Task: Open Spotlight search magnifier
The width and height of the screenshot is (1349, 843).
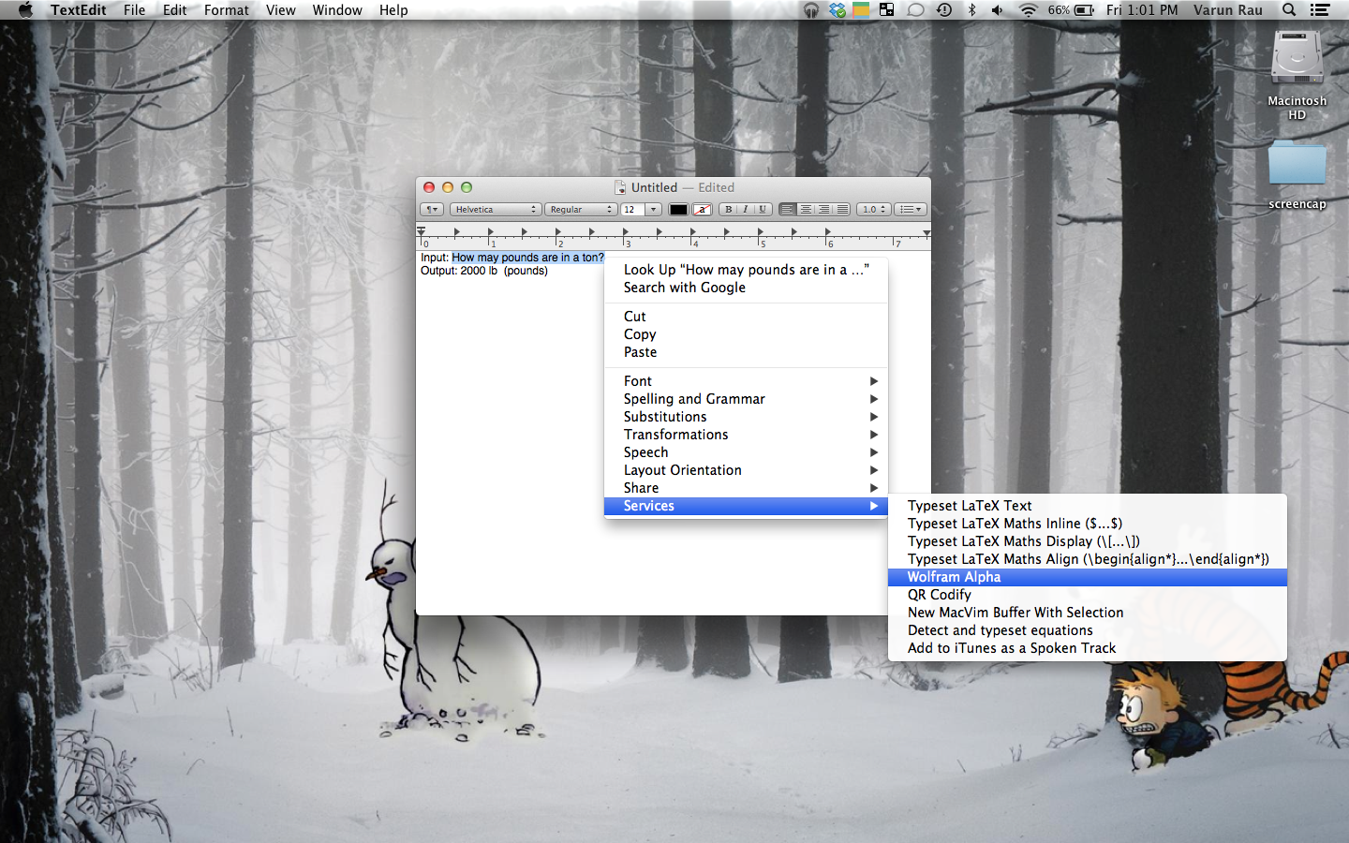Action: (1289, 10)
